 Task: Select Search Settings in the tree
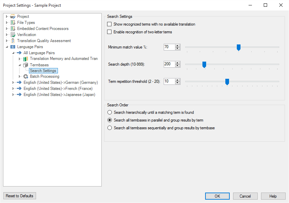pos(43,71)
